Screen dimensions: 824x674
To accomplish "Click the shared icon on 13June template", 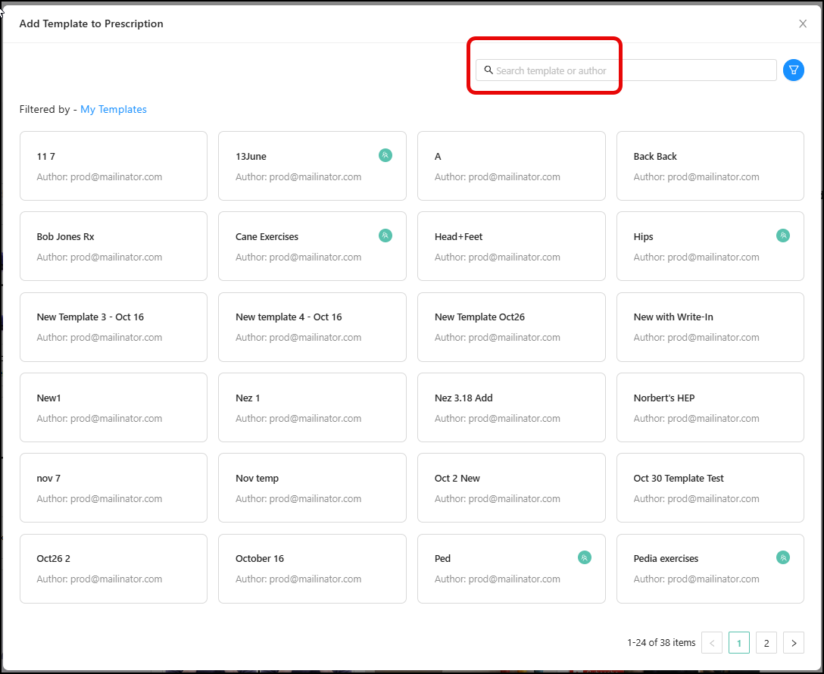I will [x=385, y=155].
